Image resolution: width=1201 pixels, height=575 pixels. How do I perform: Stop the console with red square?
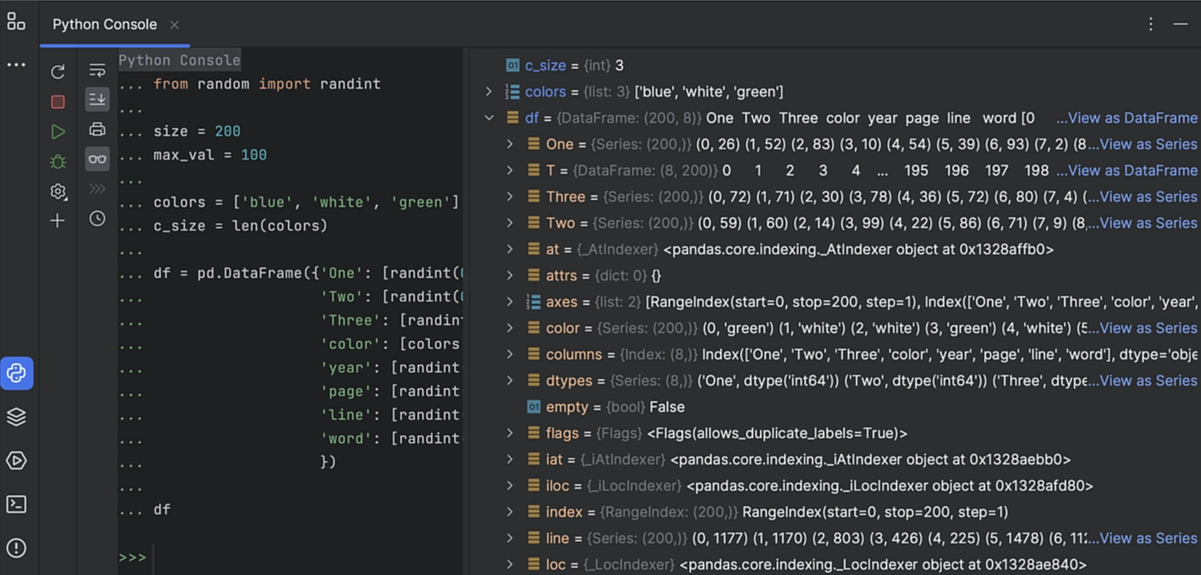tap(57, 102)
